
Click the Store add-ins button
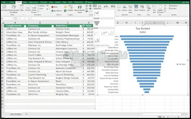pyautogui.click(x=54, y=7)
